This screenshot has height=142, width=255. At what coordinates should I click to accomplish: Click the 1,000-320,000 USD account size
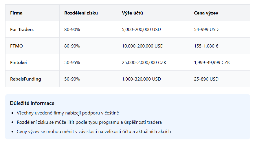(141, 79)
